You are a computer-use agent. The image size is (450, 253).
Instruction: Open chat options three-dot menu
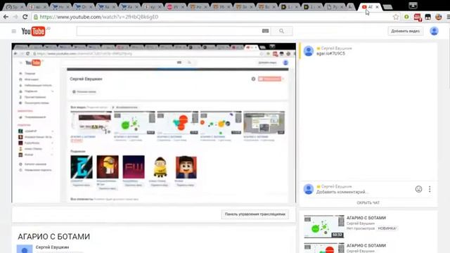point(430,189)
